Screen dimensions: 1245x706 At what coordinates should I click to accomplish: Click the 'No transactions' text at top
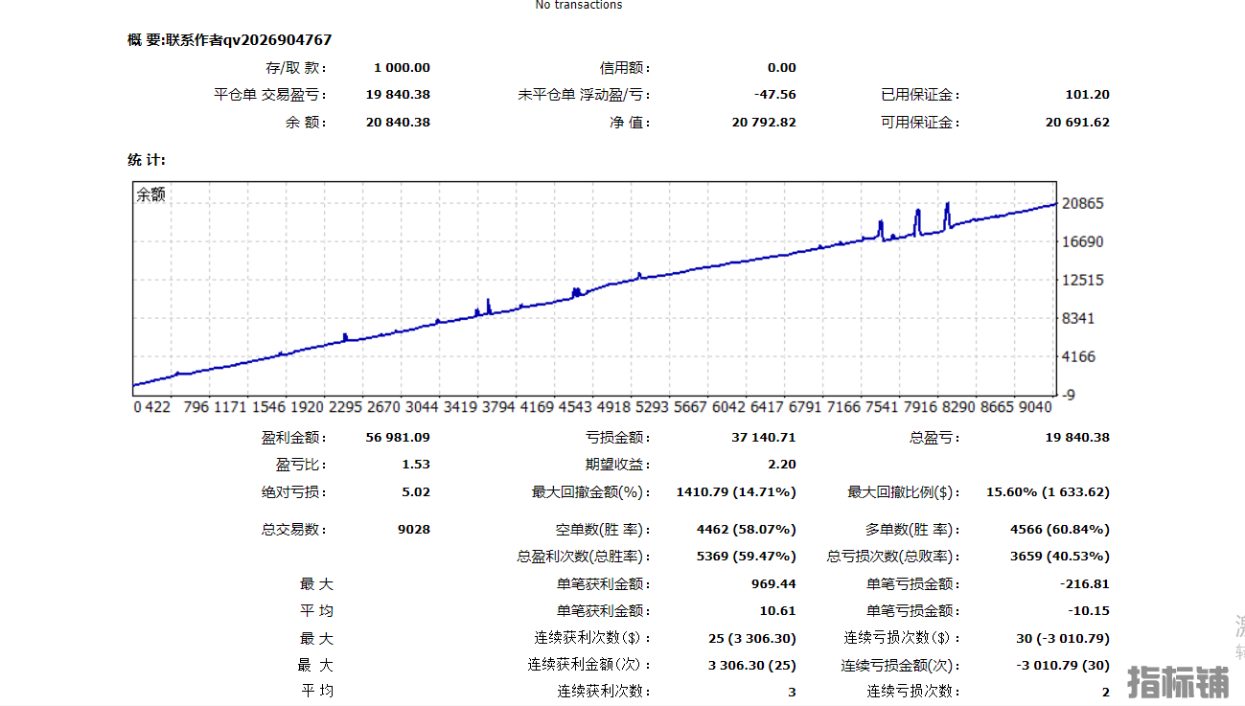[x=578, y=5]
